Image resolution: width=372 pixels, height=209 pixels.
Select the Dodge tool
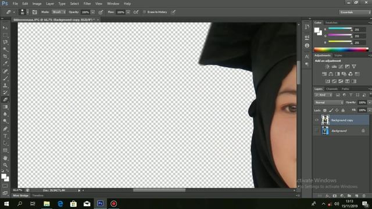pos(5,121)
